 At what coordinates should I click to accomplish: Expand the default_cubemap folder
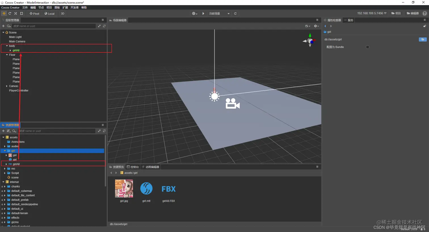pos(5,191)
